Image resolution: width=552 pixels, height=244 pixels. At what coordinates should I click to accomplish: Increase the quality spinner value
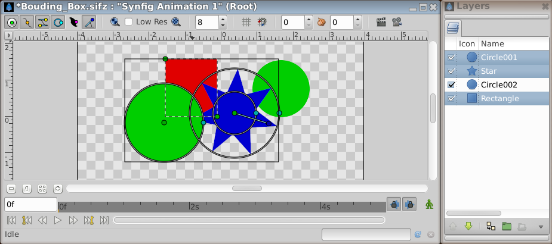tap(223, 19)
